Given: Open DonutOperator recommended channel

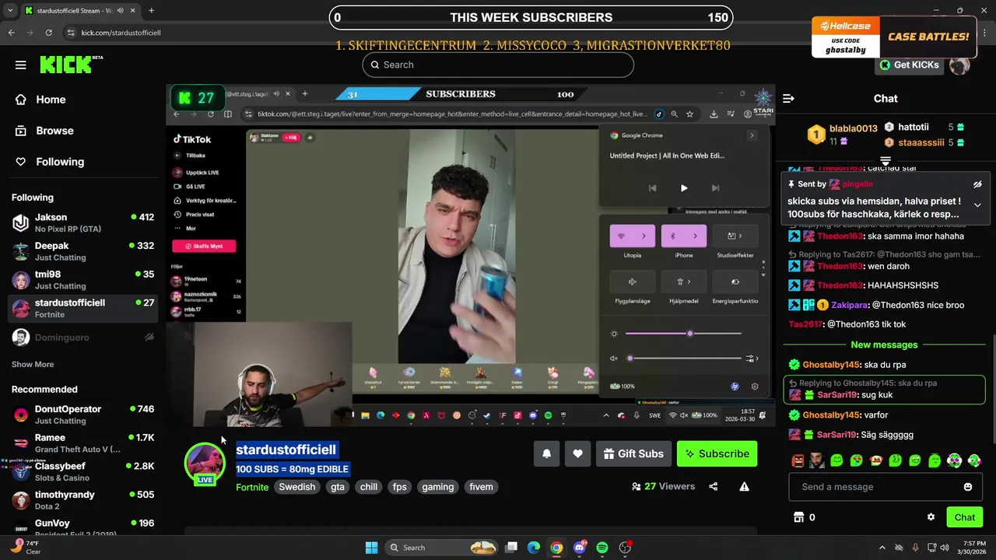Looking at the screenshot, I should 83,415.
